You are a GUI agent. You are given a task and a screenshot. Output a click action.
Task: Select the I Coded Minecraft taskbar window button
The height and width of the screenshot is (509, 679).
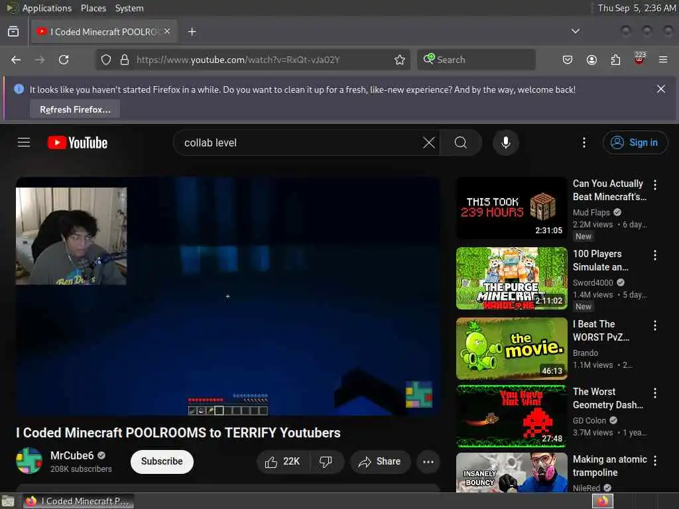pos(77,501)
